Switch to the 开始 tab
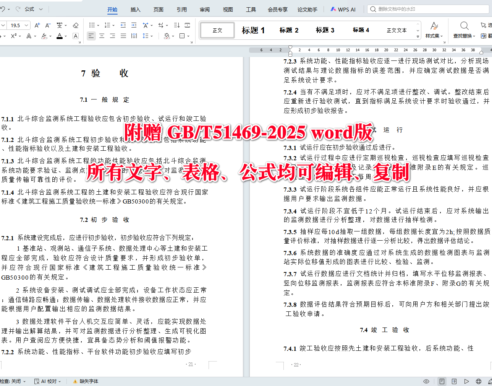Image resolution: width=492 pixels, height=386 pixels. pos(112,10)
